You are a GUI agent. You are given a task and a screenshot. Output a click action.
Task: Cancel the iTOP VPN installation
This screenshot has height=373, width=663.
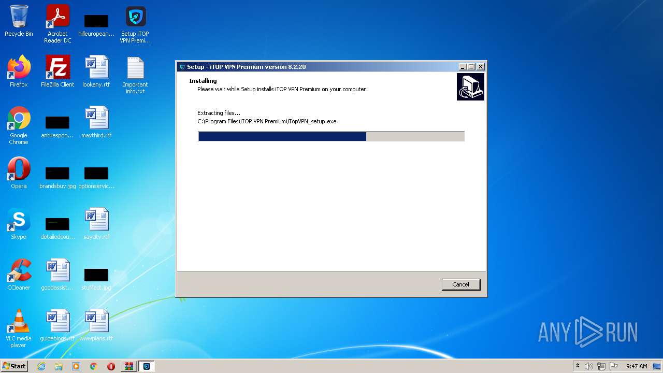[x=460, y=284]
